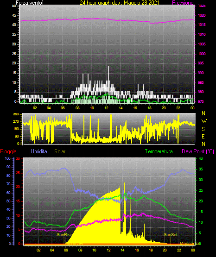Click '50' on the blue humidity axis
This screenshot has width=216, height=257.
point(8,201)
